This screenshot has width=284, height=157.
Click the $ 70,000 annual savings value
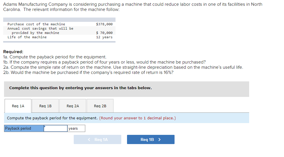tap(104, 33)
